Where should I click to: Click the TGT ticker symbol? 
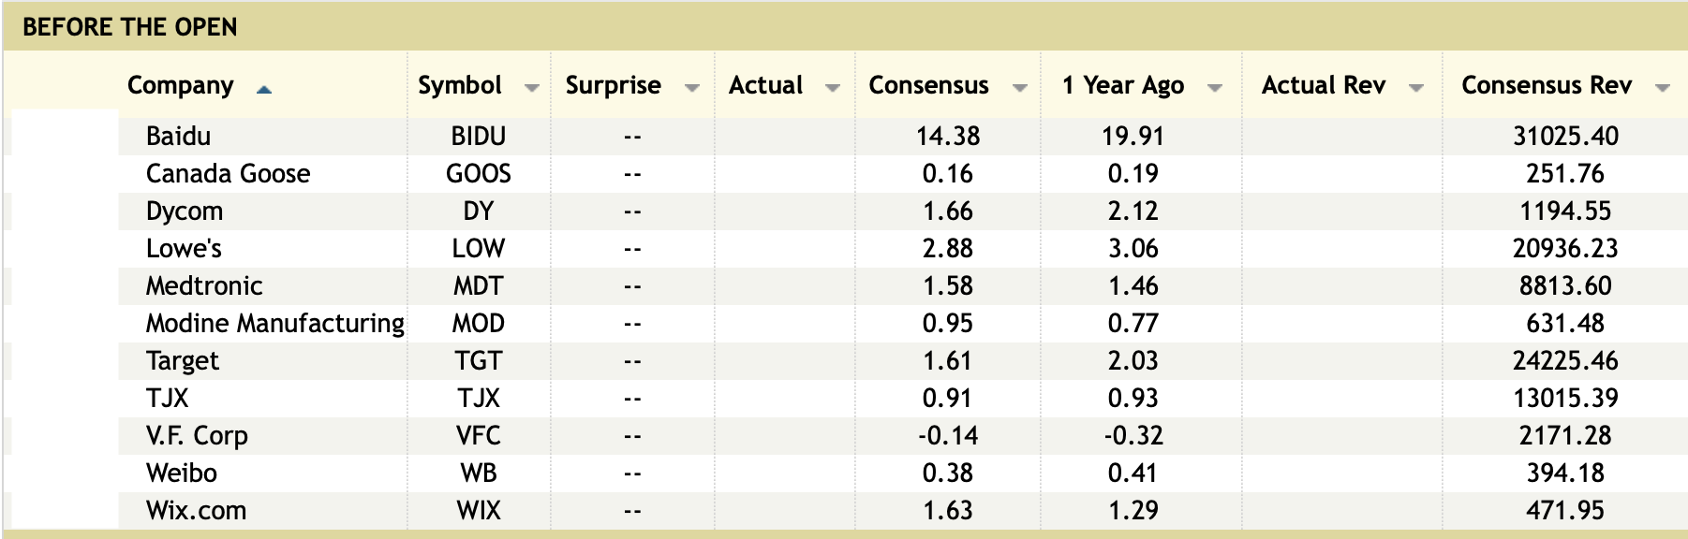pyautogui.click(x=478, y=361)
